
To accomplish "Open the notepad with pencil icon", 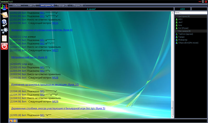I will [x=4, y=15].
